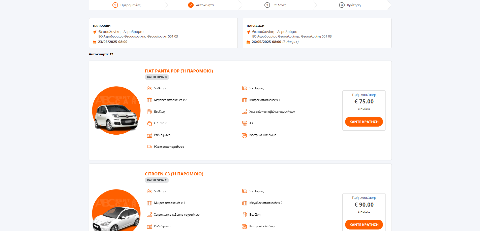Click pickup date 23/05/2025 08:00
The height and width of the screenshot is (231, 480).
pyautogui.click(x=113, y=42)
